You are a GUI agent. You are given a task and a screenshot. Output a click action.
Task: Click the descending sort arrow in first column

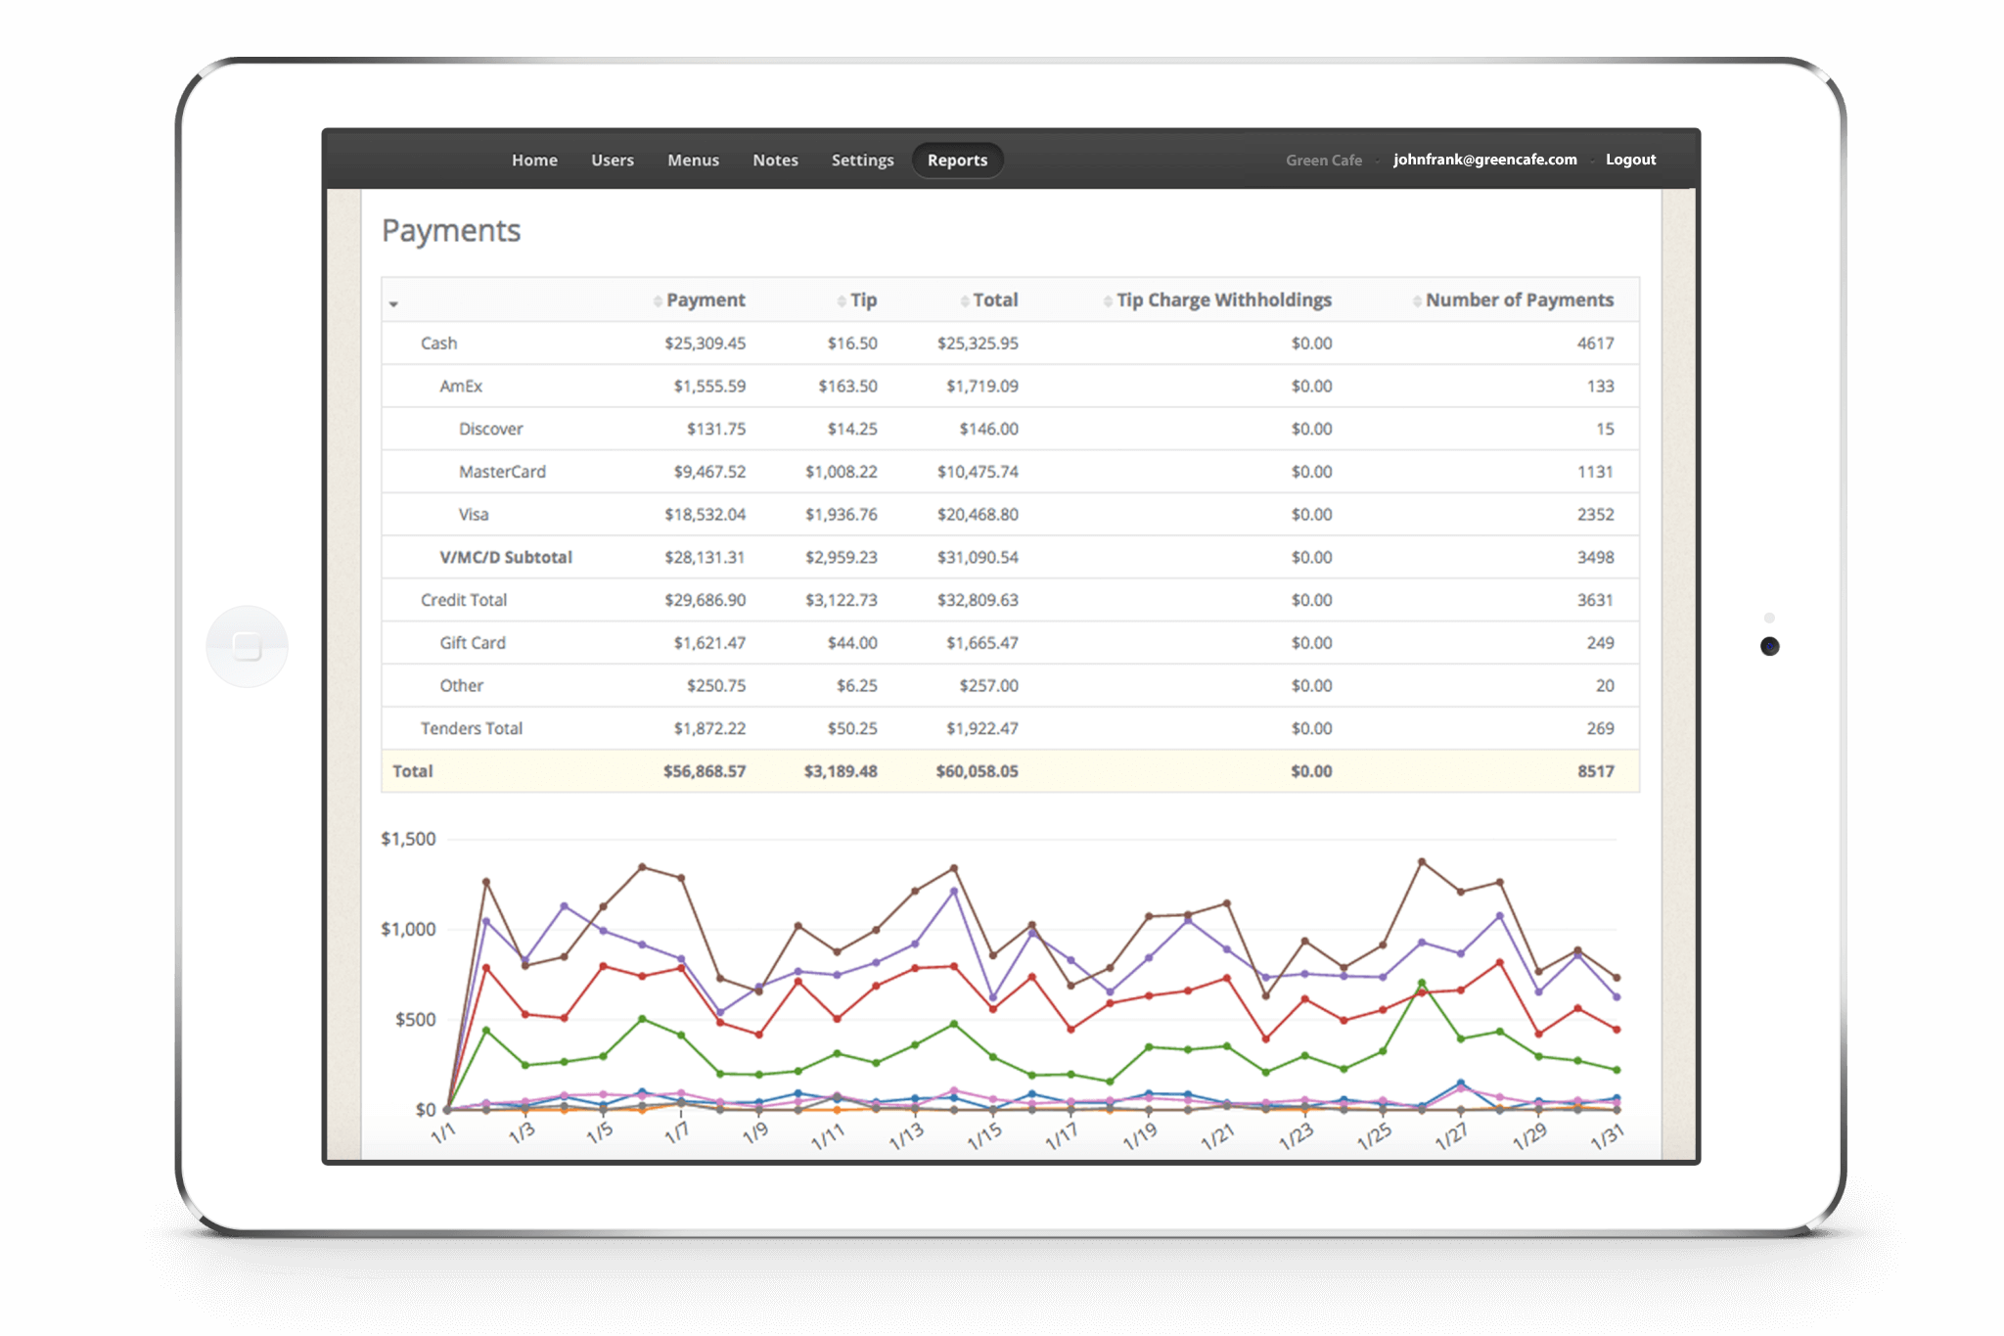393,304
